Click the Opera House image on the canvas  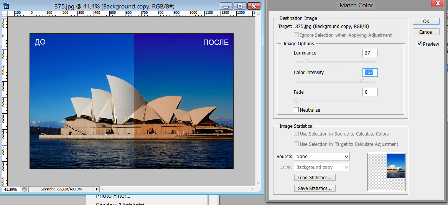click(x=132, y=101)
